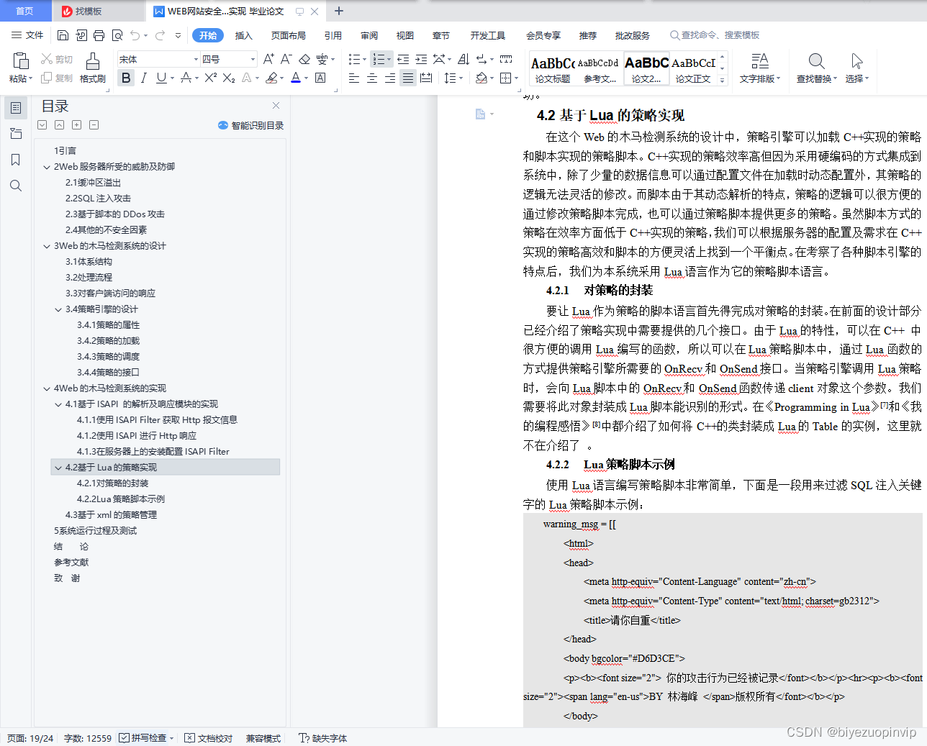The width and height of the screenshot is (927, 746).
Task: Open the search panel in left sidebar
Action: click(x=16, y=186)
